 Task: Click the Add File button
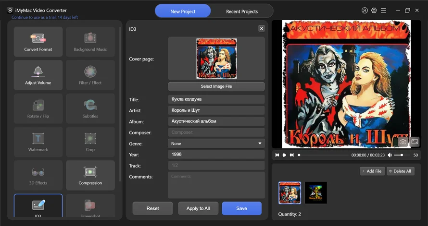tap(372, 171)
